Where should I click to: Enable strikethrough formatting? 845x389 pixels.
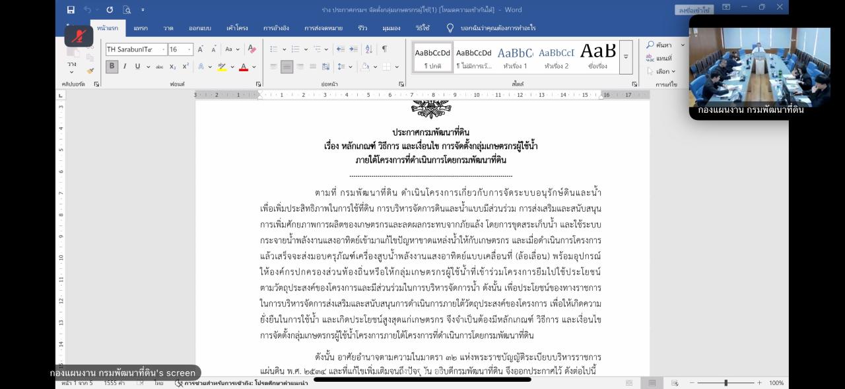pos(160,67)
